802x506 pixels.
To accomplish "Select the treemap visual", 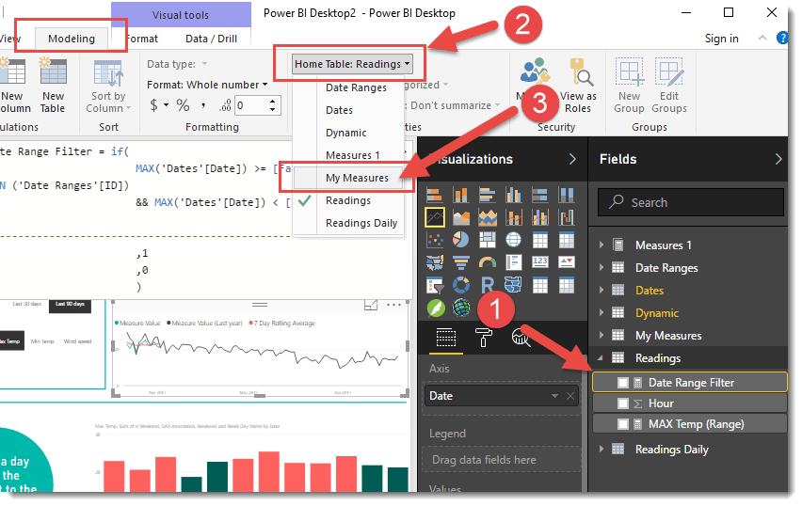I will (488, 240).
